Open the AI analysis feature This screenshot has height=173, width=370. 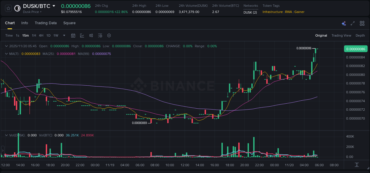point(344,23)
